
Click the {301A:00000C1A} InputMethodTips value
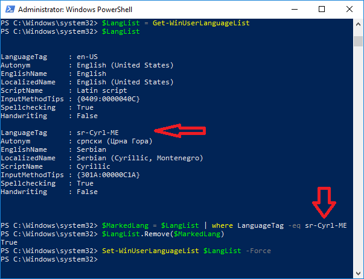(x=109, y=175)
